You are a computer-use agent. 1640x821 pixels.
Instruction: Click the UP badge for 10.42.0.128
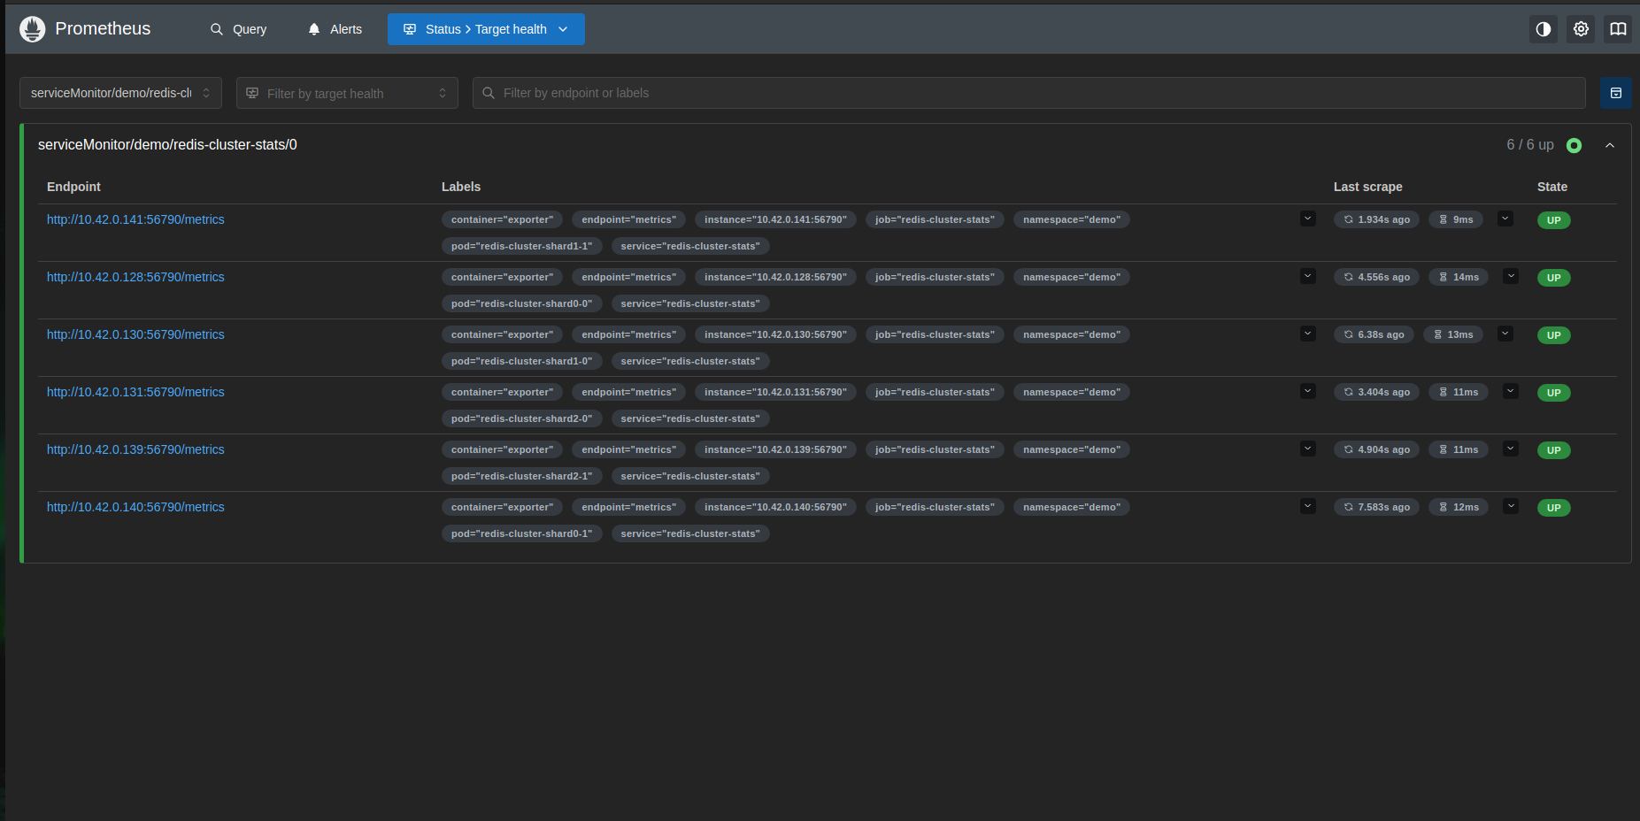[x=1554, y=278]
